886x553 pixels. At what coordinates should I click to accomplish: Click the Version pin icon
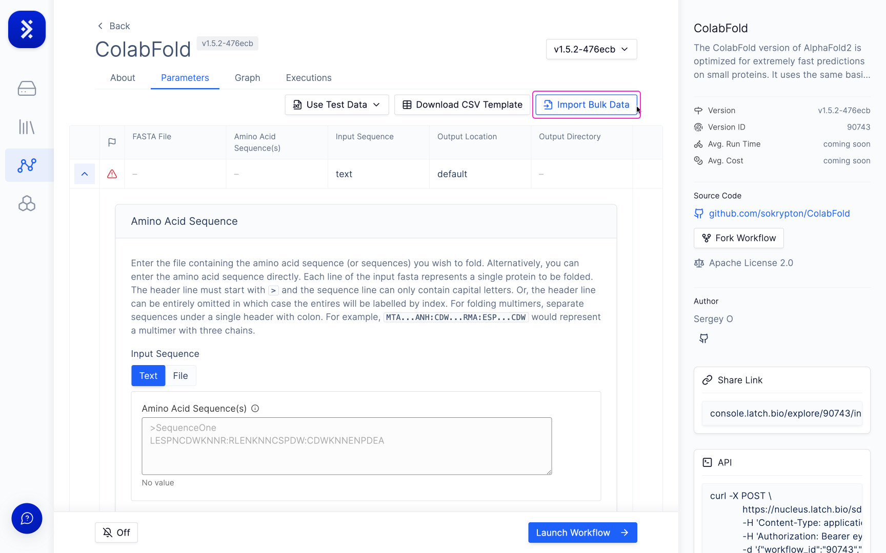point(698,111)
